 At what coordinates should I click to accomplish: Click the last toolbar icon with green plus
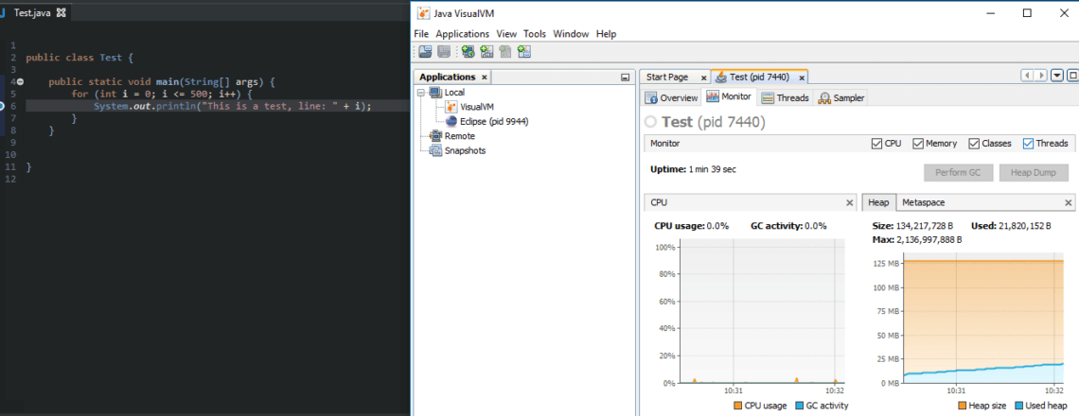coord(523,52)
